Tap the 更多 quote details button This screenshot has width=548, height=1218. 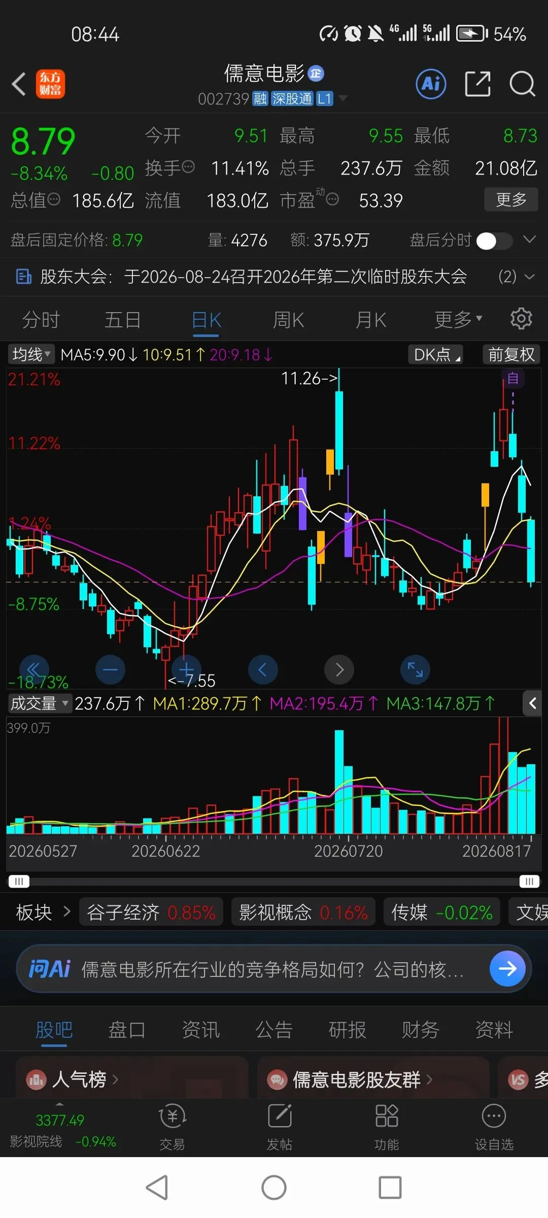(510, 199)
